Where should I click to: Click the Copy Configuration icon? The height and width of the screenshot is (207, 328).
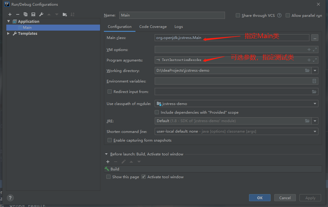[26, 14]
